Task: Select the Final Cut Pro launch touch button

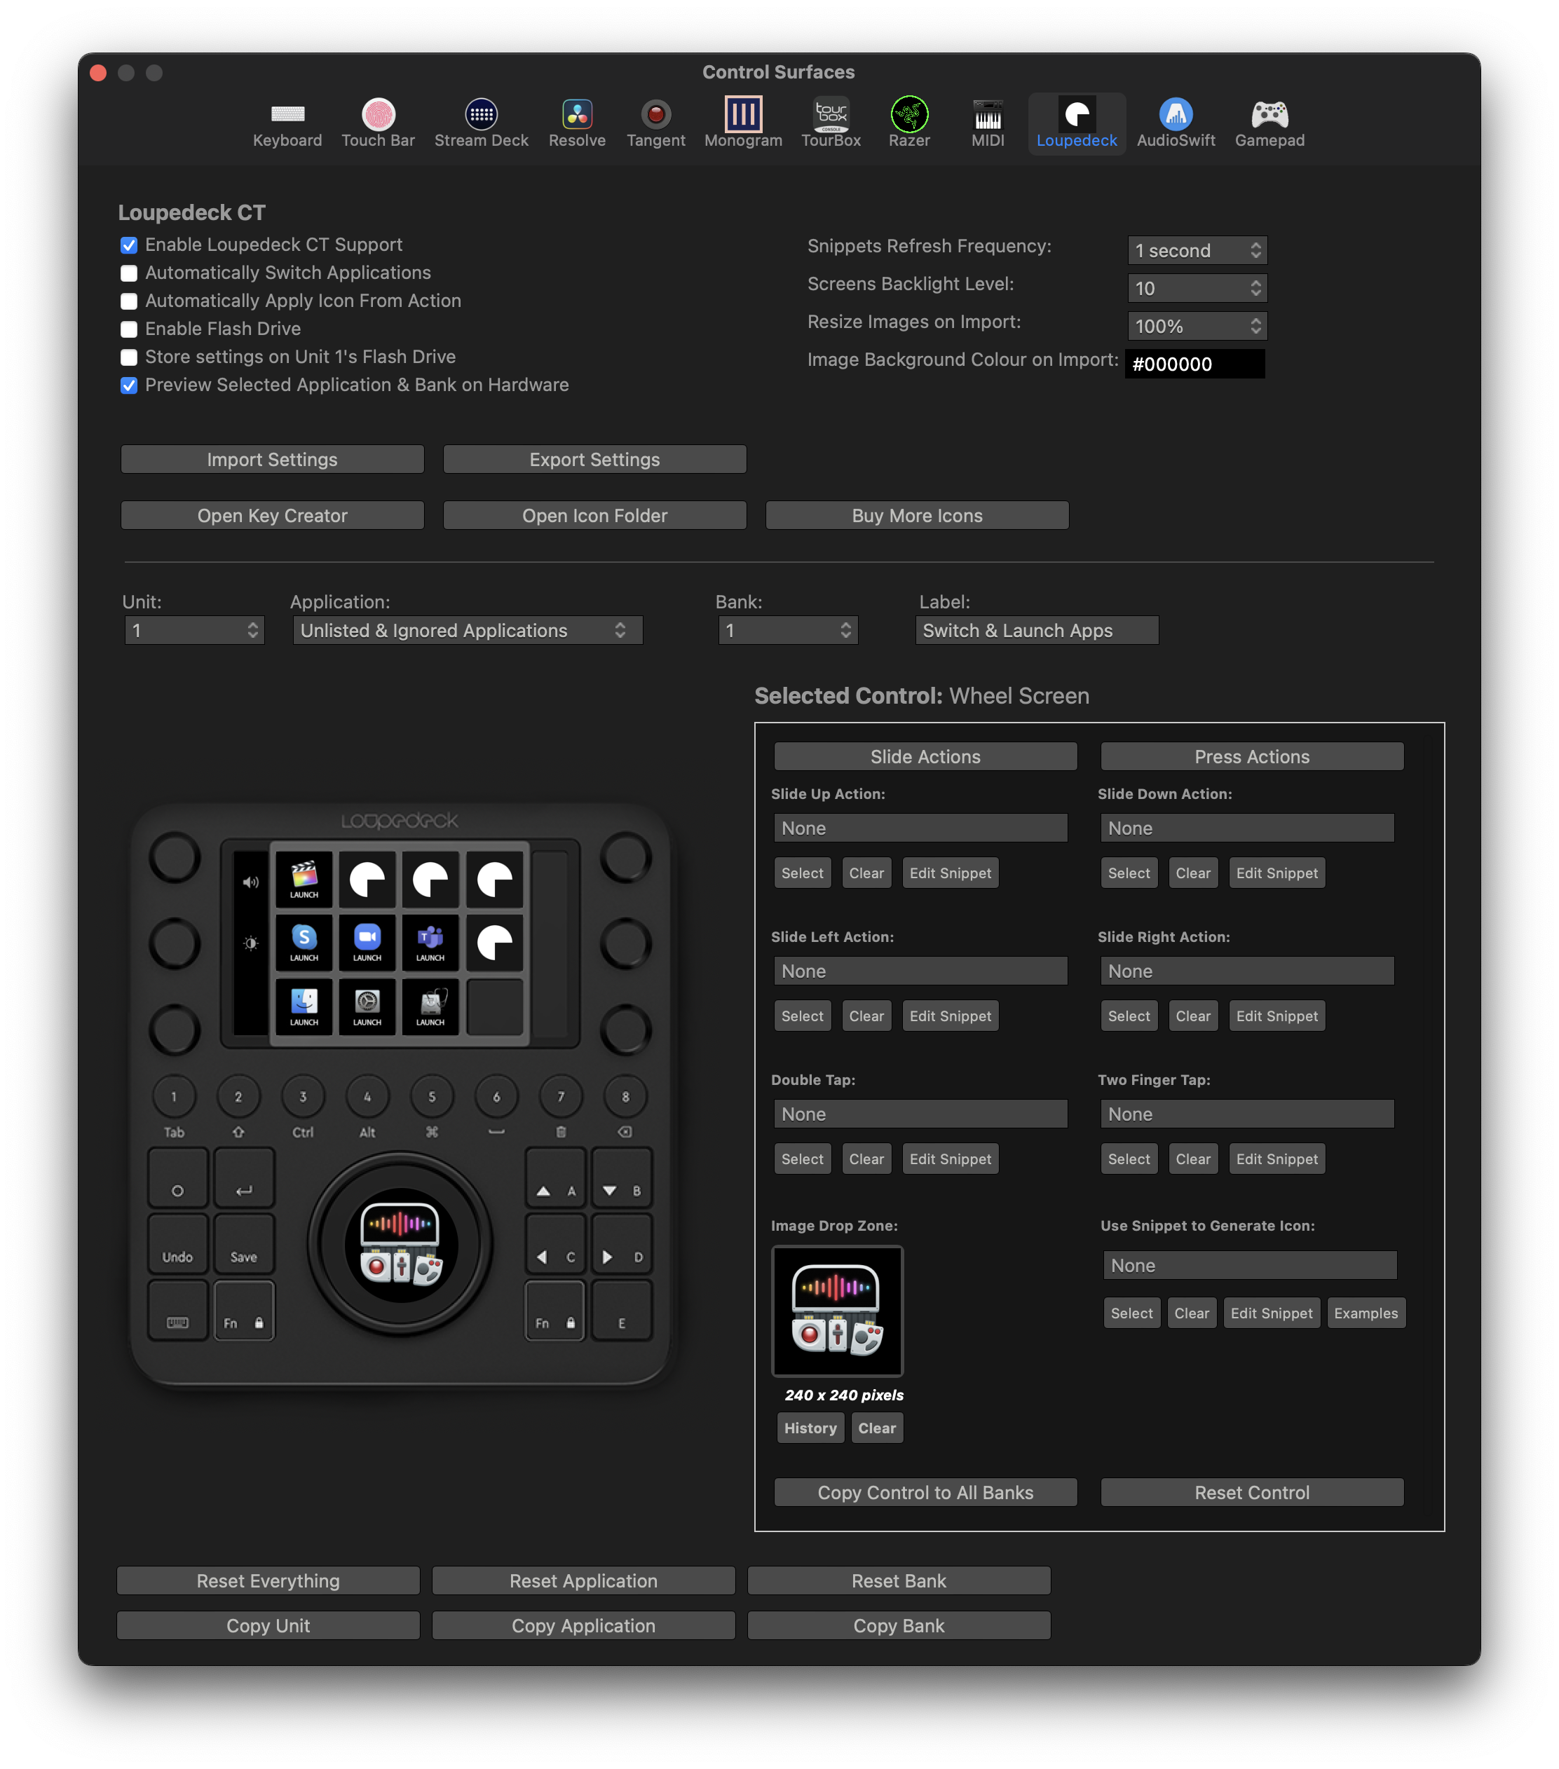Action: pos(304,880)
